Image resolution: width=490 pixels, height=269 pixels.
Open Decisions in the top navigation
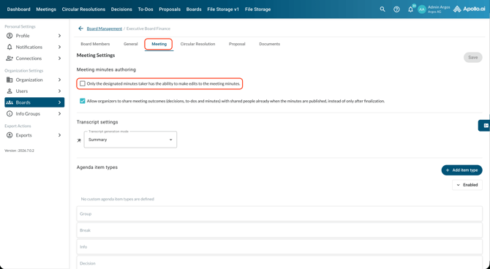[x=121, y=10]
